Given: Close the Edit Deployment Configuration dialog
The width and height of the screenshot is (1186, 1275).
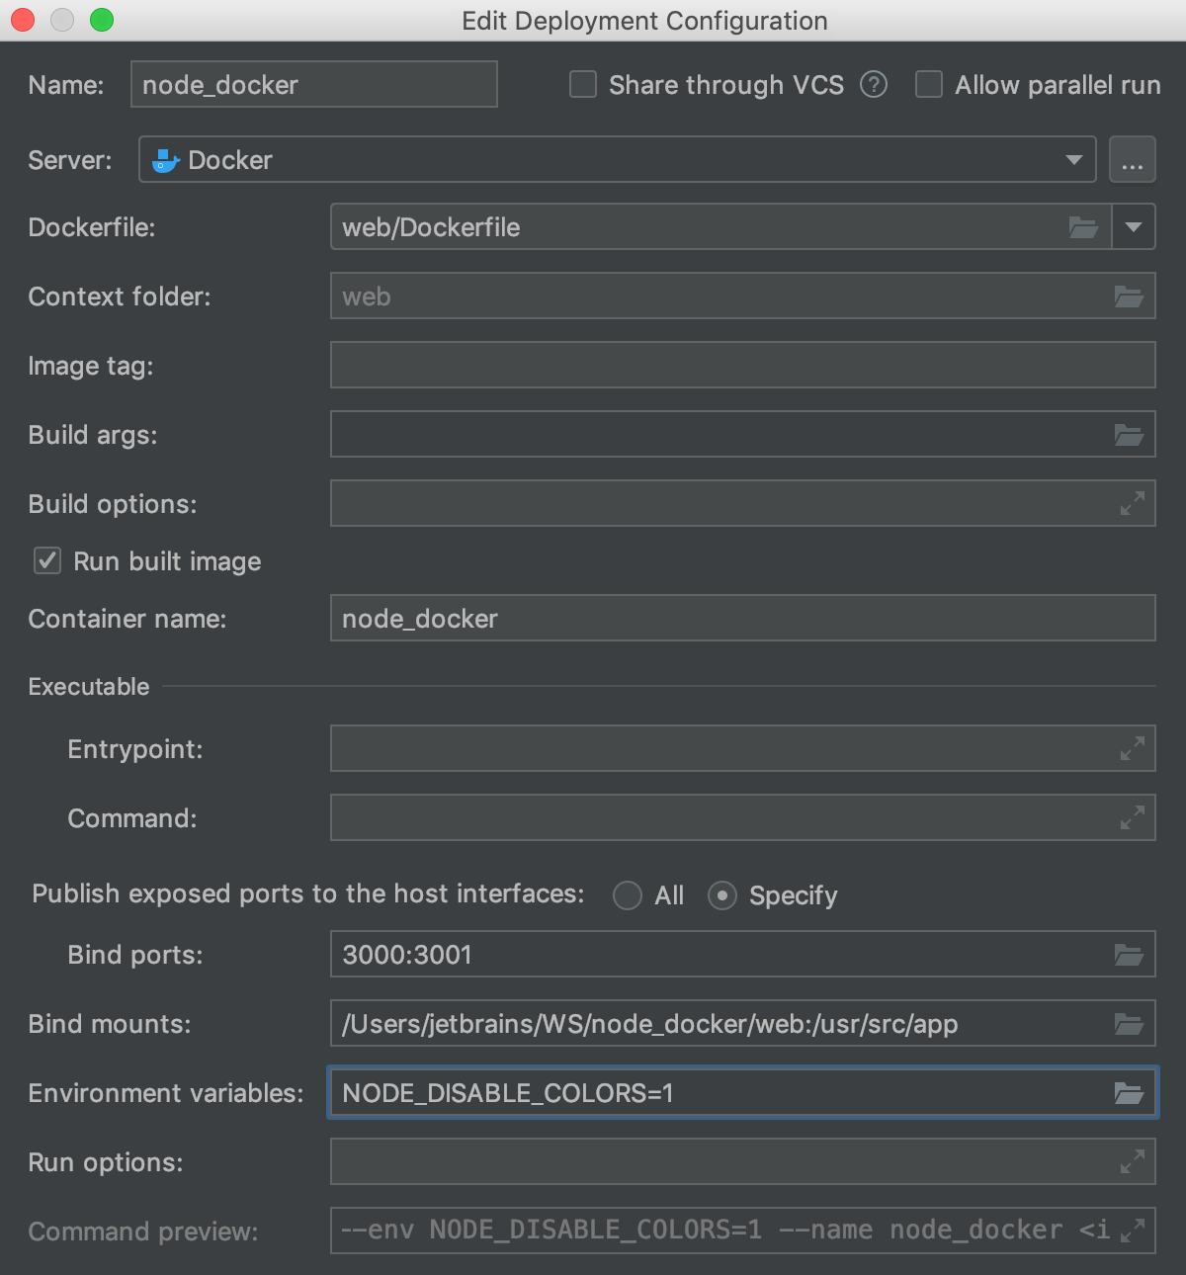Looking at the screenshot, I should click(x=23, y=20).
